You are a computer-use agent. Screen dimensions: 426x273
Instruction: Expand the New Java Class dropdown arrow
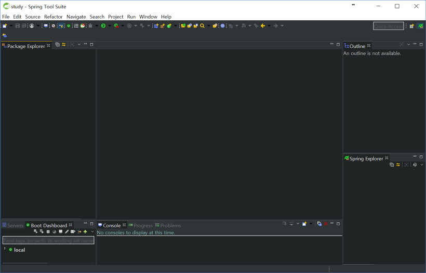(176, 26)
